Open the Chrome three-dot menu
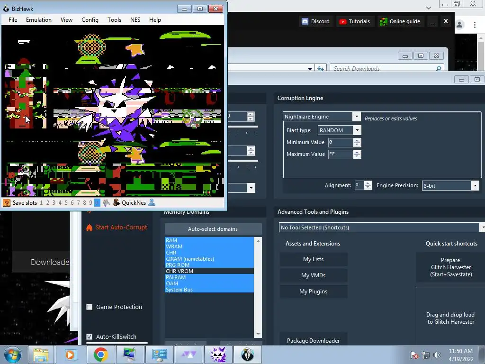Image resolution: width=485 pixels, height=364 pixels. pyautogui.click(x=475, y=25)
